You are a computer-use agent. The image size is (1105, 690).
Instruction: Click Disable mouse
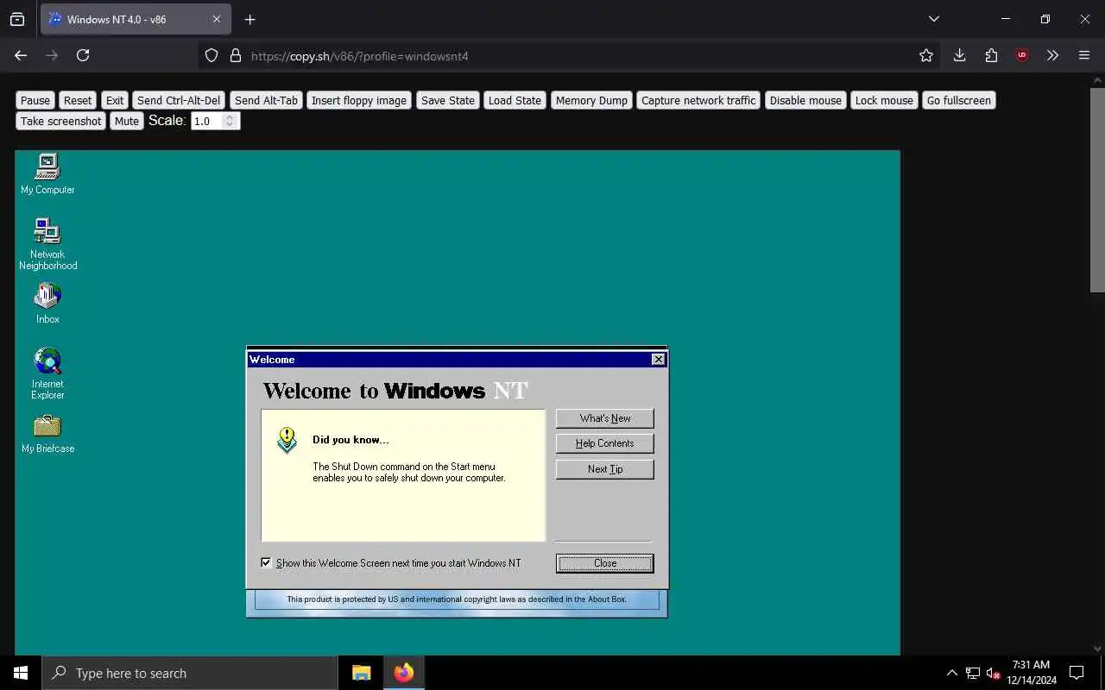[x=805, y=100]
